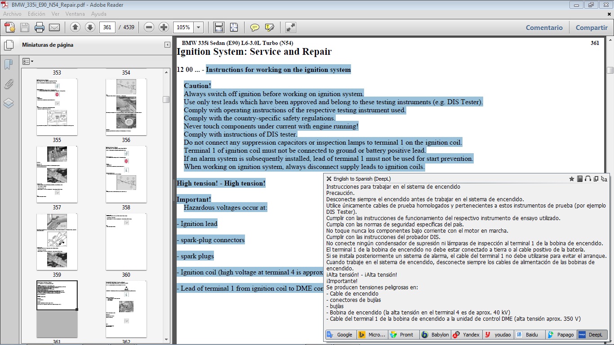Switch to read mode with the expand arrows icon
614x345 pixels.
291,27
